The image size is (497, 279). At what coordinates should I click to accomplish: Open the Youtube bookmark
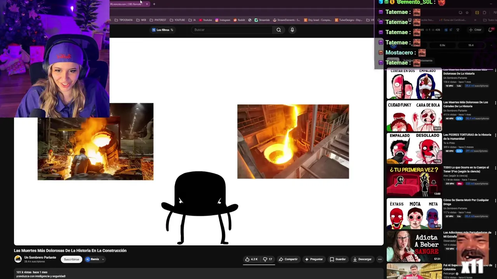pyautogui.click(x=205, y=20)
